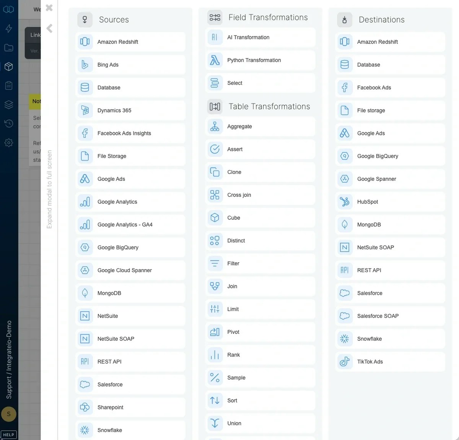
Task: Click the HELP button
Action: 8,435
